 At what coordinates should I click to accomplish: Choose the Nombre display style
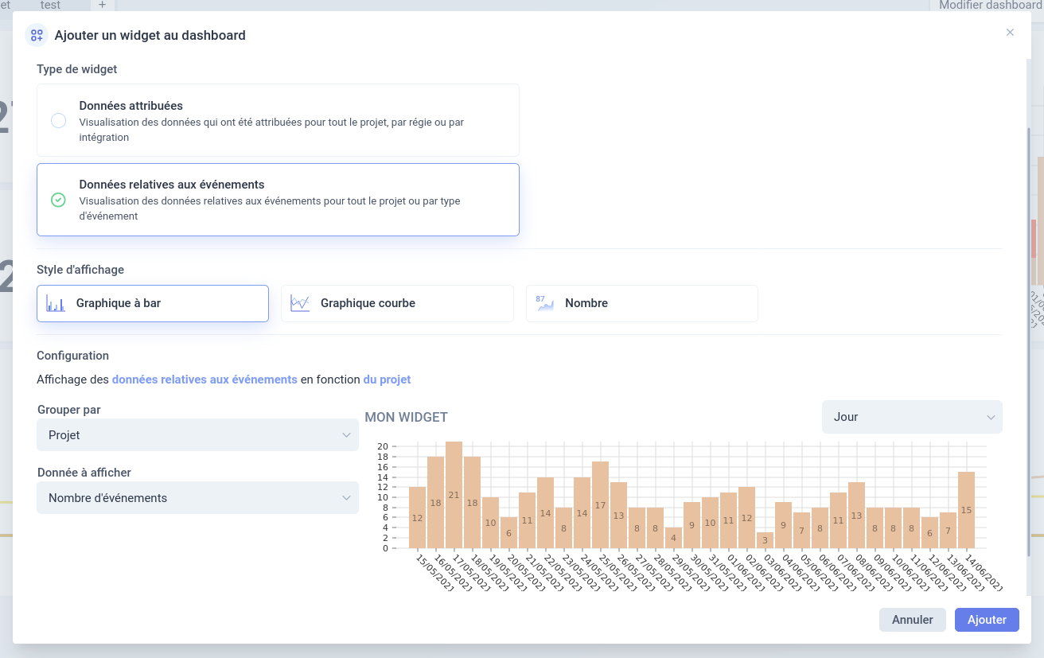pos(642,303)
